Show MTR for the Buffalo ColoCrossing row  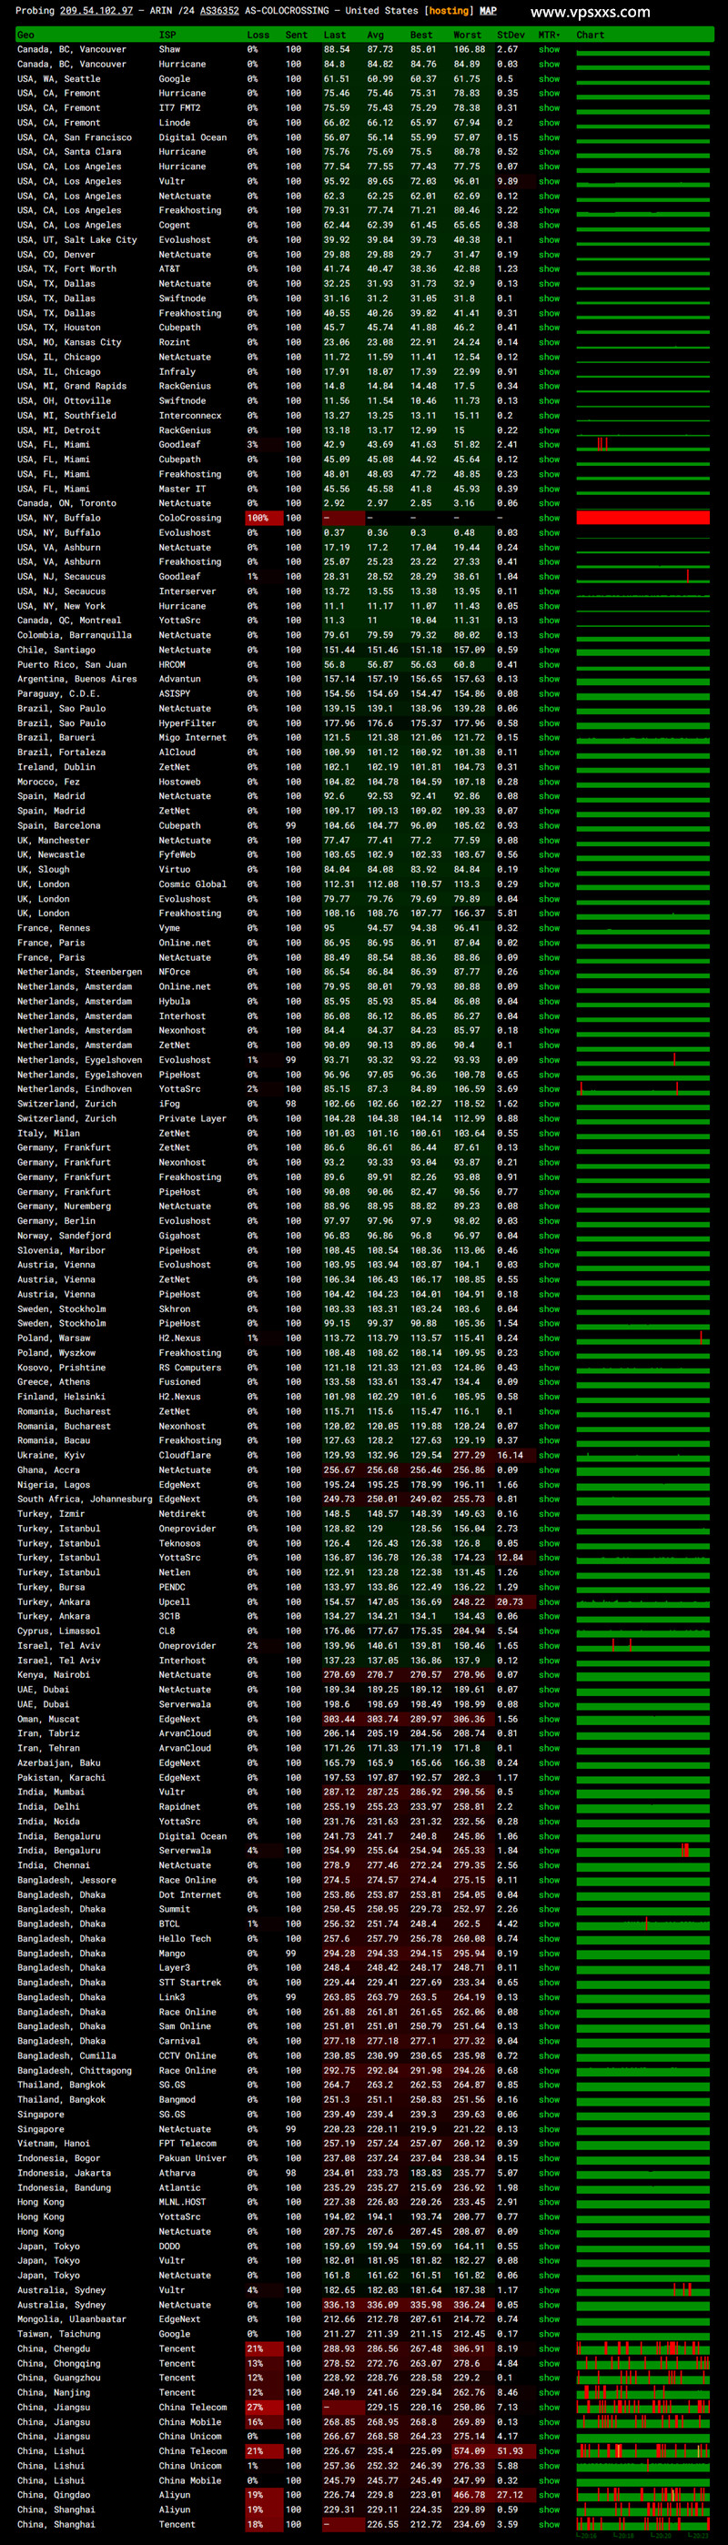point(550,518)
